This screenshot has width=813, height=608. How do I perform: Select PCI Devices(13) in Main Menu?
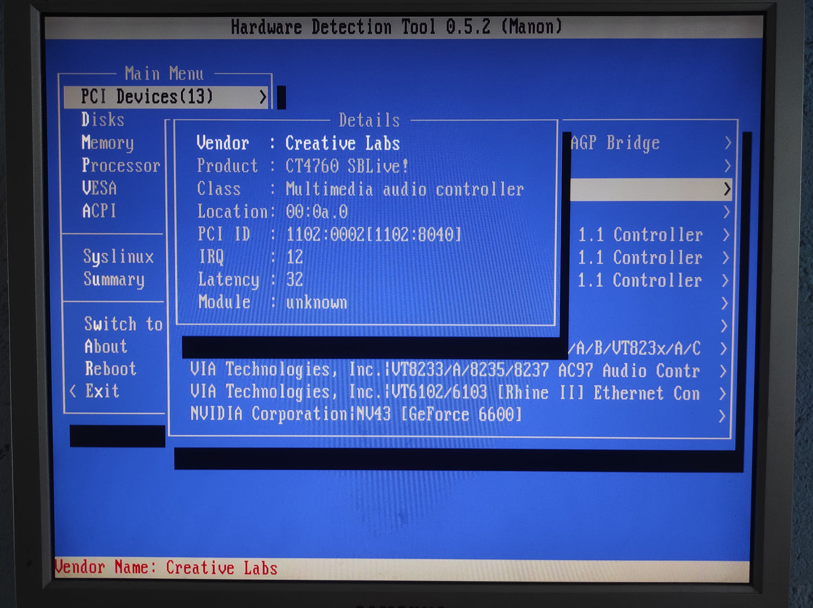(147, 97)
